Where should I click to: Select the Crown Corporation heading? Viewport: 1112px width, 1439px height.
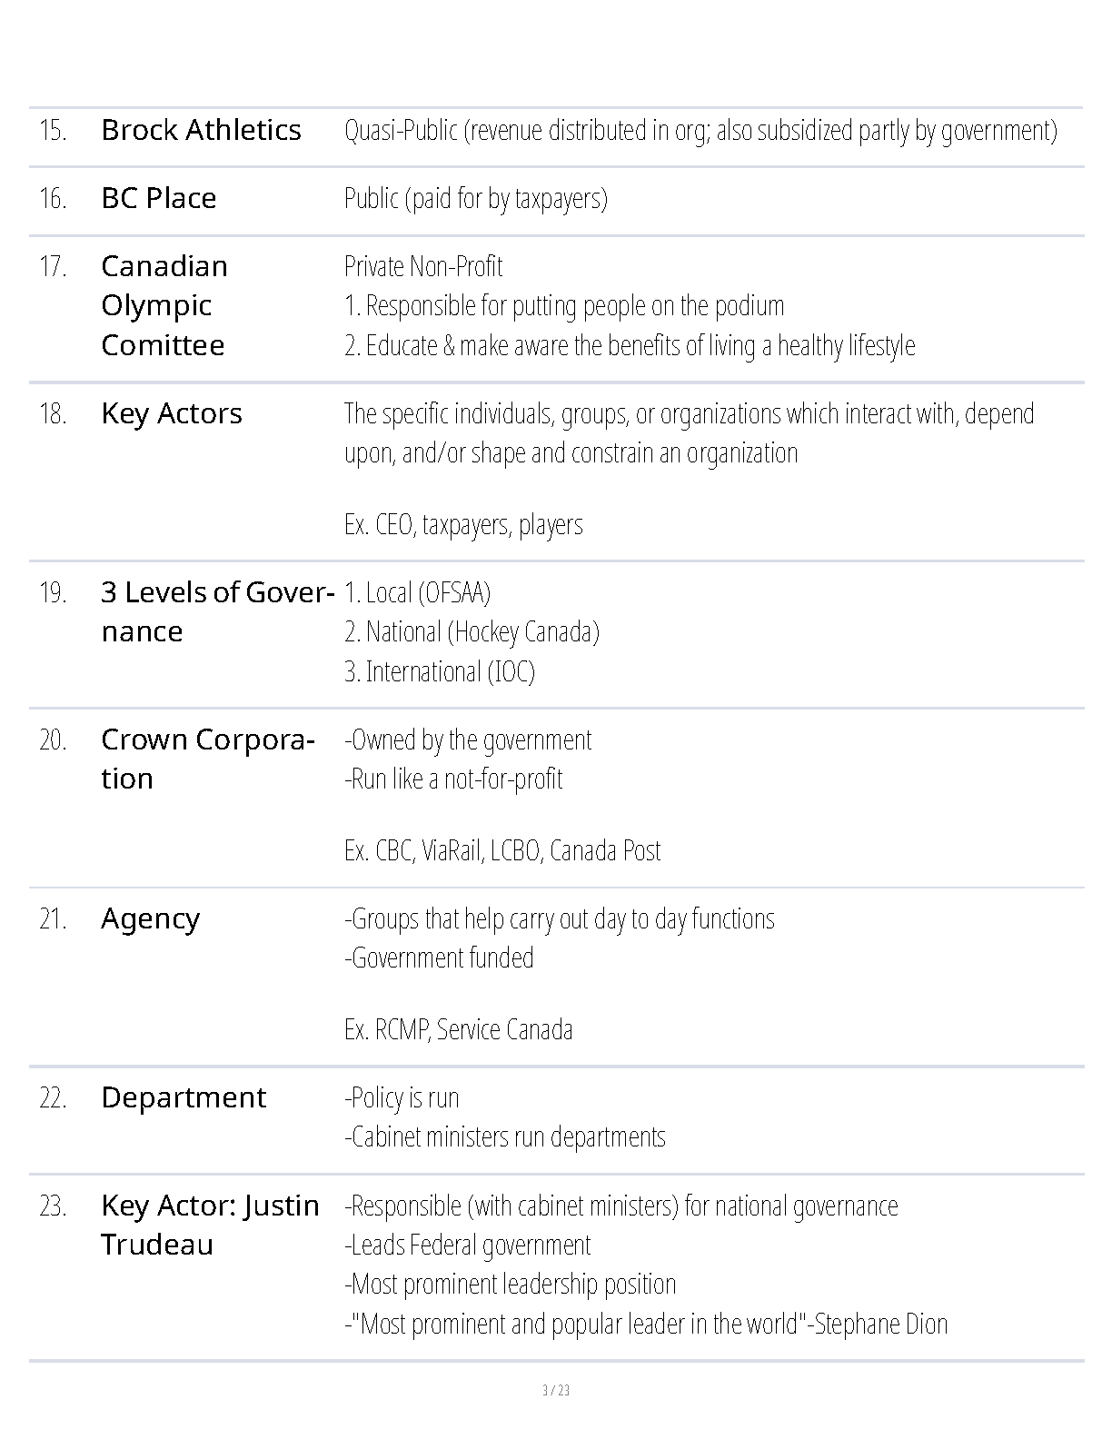[x=208, y=759]
